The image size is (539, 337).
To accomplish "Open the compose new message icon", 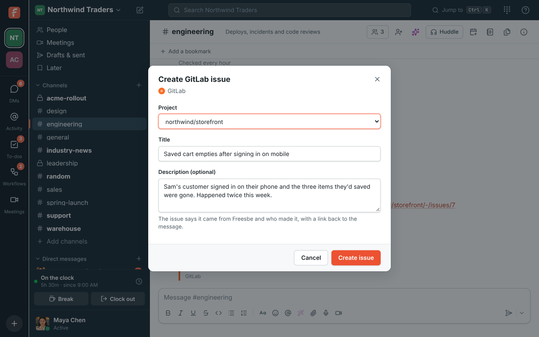I will point(140,10).
